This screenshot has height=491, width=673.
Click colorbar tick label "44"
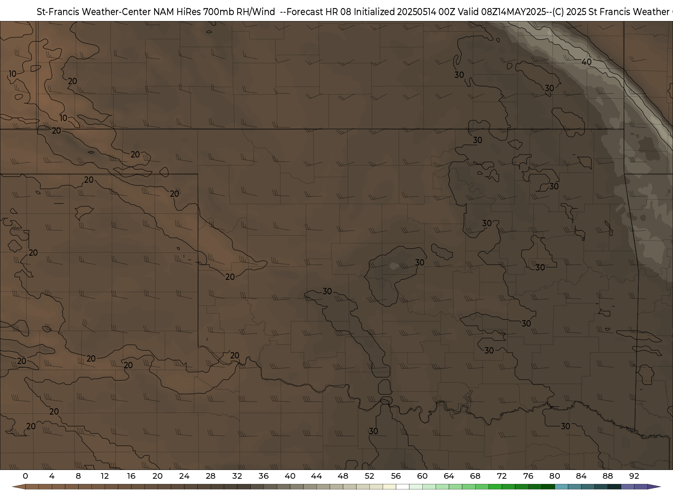317,476
